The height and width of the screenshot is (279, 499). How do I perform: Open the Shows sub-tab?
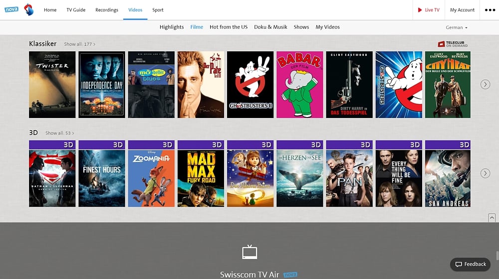pos(301,27)
